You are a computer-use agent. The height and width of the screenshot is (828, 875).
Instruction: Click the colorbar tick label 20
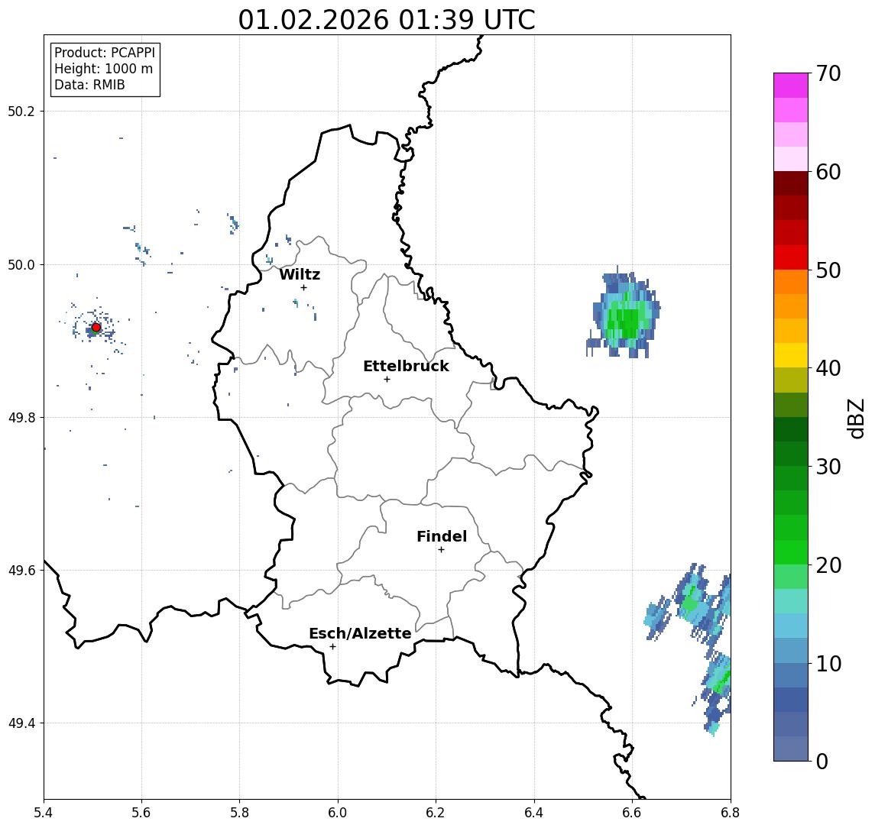pyautogui.click(x=828, y=565)
